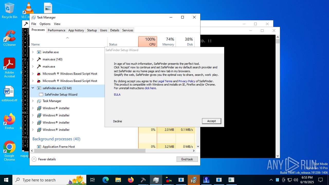Sort processes by the Name column
Screen dimensions: 329x185
[x=69, y=42]
